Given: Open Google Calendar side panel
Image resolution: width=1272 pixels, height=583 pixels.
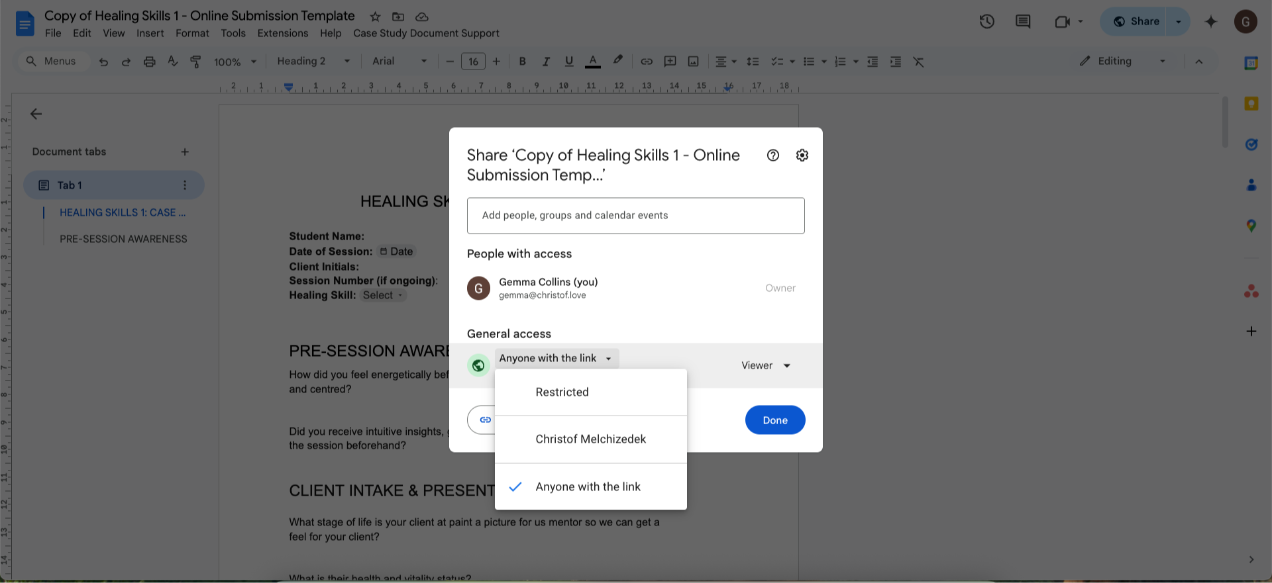Looking at the screenshot, I should point(1251,64).
